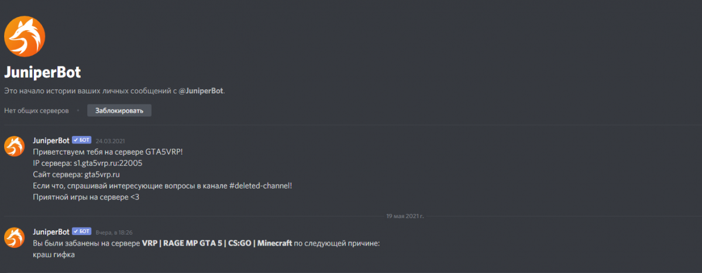Click the 24.03.2021 message timestamp
Viewport: 702px width, 273px height.
111,141
